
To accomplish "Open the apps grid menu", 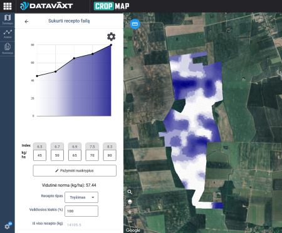I will coord(8,6).
